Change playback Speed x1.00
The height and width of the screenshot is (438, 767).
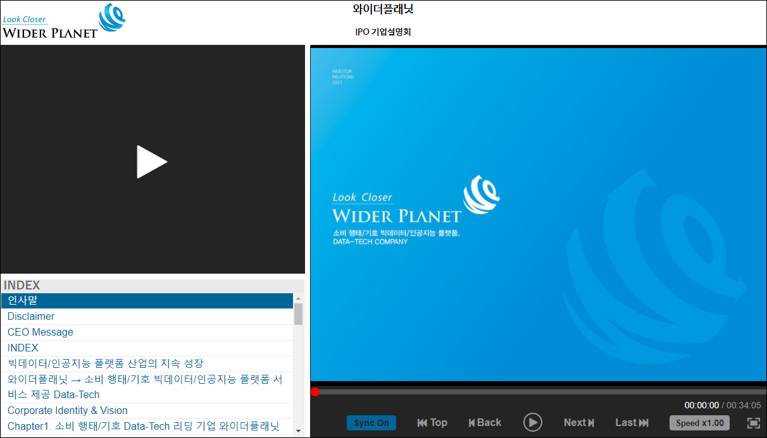coord(699,423)
